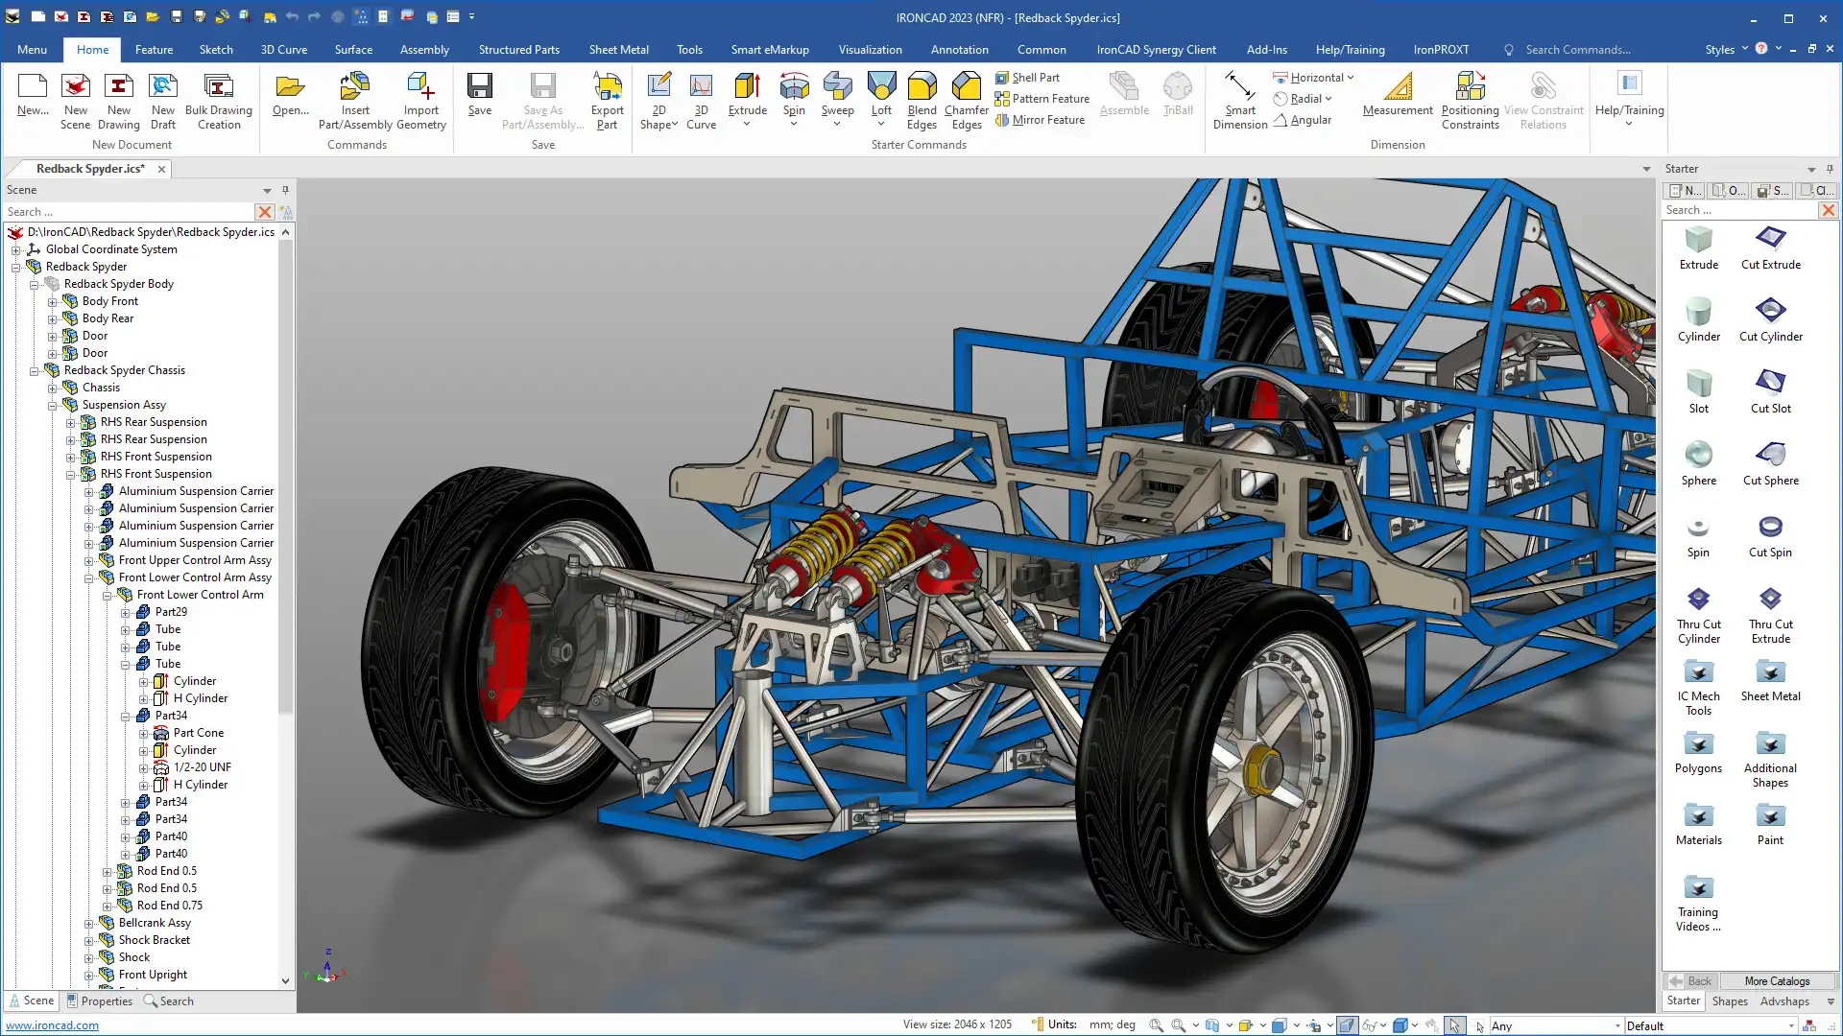Viewport: 1843px width, 1036px height.
Task: Click the More Catalogs button
Action: (1776, 981)
